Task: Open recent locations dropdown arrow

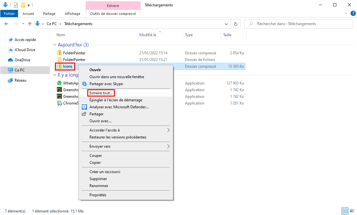Action: [x=23, y=24]
